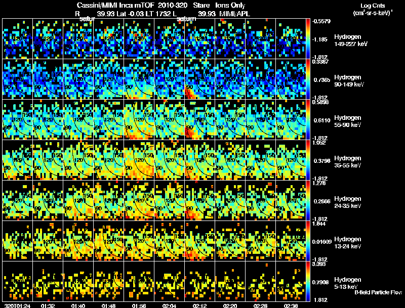Click the 320T01:24 time axis label
Viewport: 405px width, 308px height.
[x=18, y=306]
